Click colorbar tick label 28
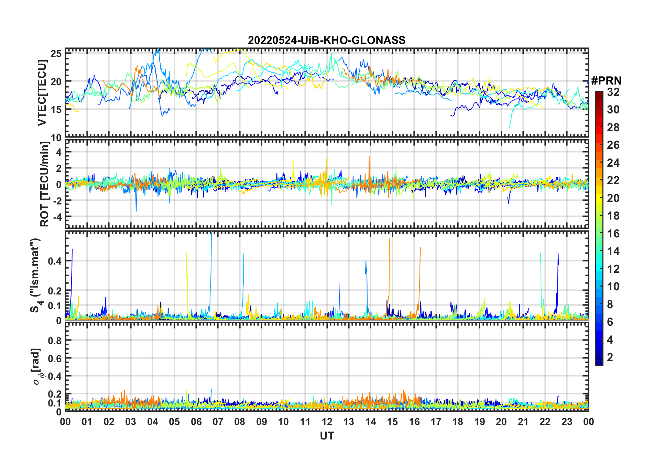Viewport: 654px width, 457px height. click(613, 127)
